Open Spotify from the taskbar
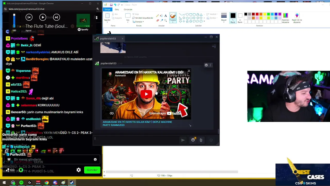Image resolution: width=330 pixels, height=186 pixels. tap(21, 183)
